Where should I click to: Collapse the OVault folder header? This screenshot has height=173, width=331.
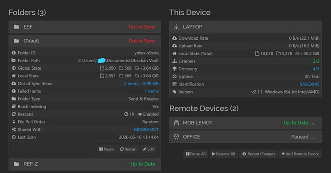[85, 41]
